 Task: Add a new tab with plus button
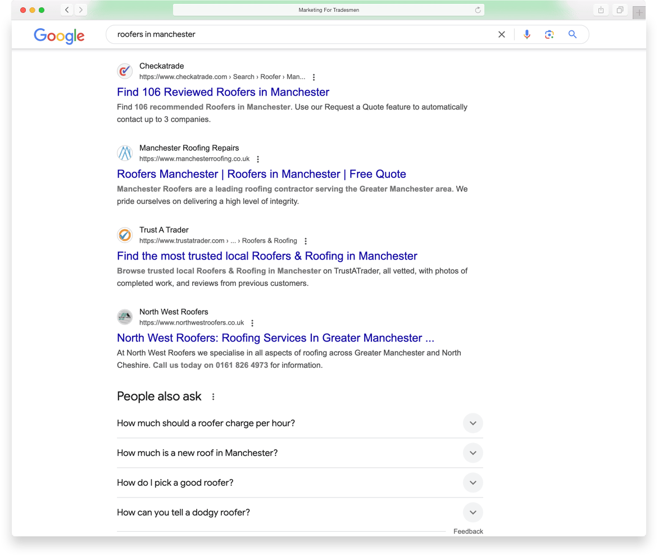coord(639,12)
